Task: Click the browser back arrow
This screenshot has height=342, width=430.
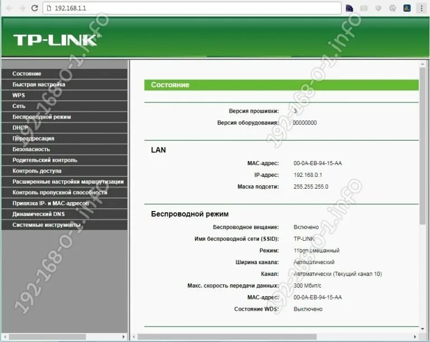Action: 10,8
